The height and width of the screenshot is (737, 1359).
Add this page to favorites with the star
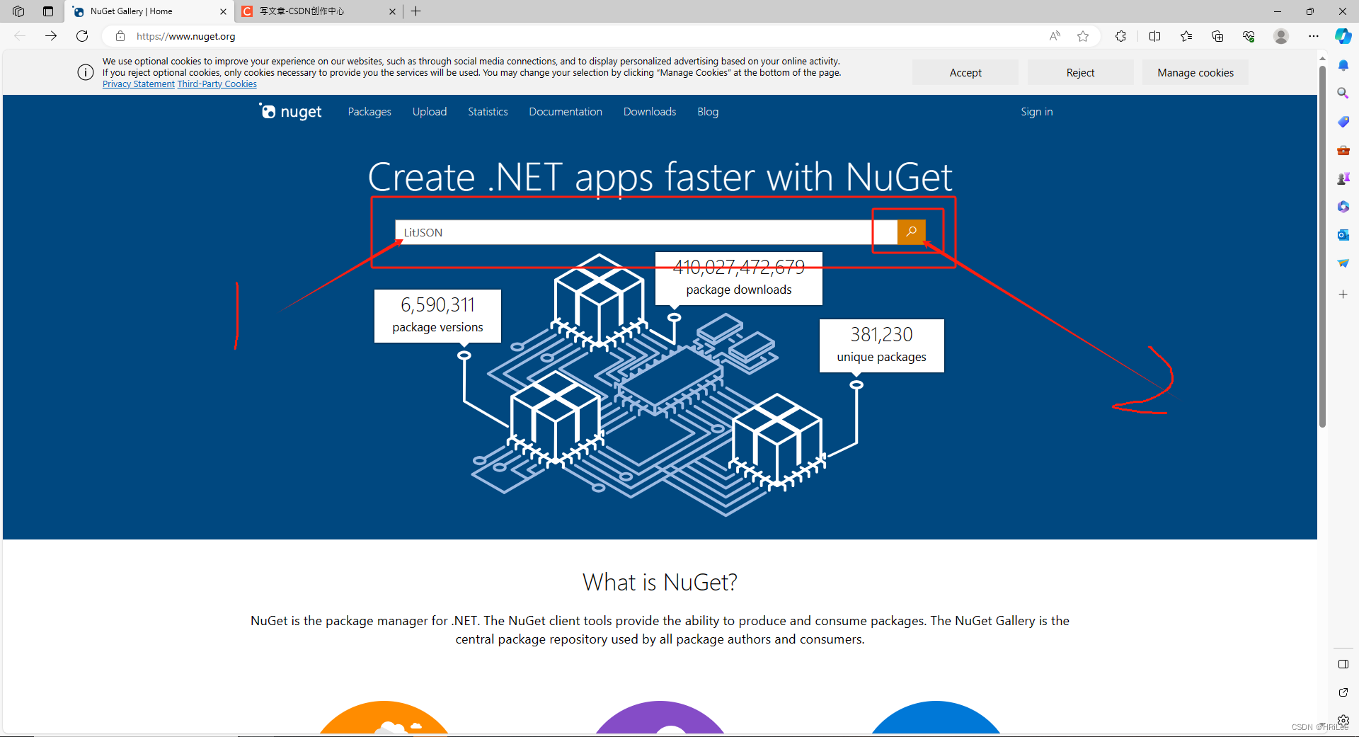pyautogui.click(x=1083, y=36)
